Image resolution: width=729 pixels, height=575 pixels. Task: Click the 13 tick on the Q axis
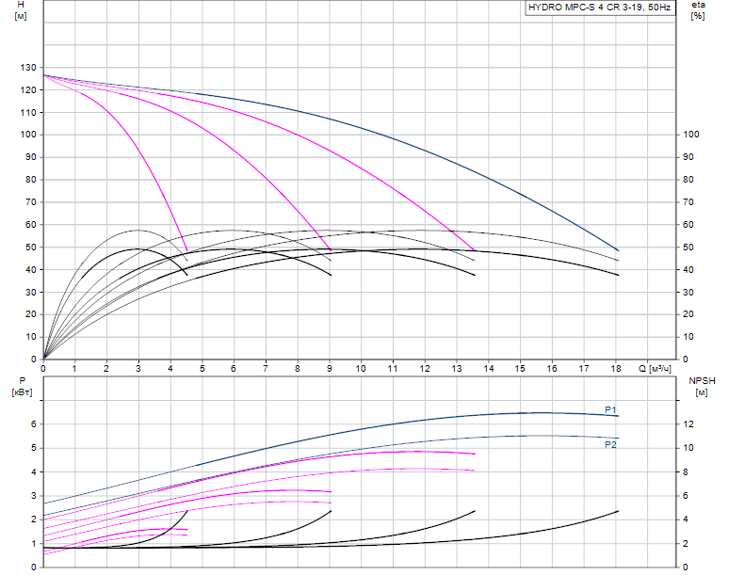pyautogui.click(x=457, y=368)
